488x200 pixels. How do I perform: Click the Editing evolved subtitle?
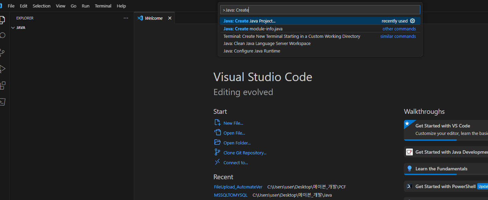[x=243, y=92]
